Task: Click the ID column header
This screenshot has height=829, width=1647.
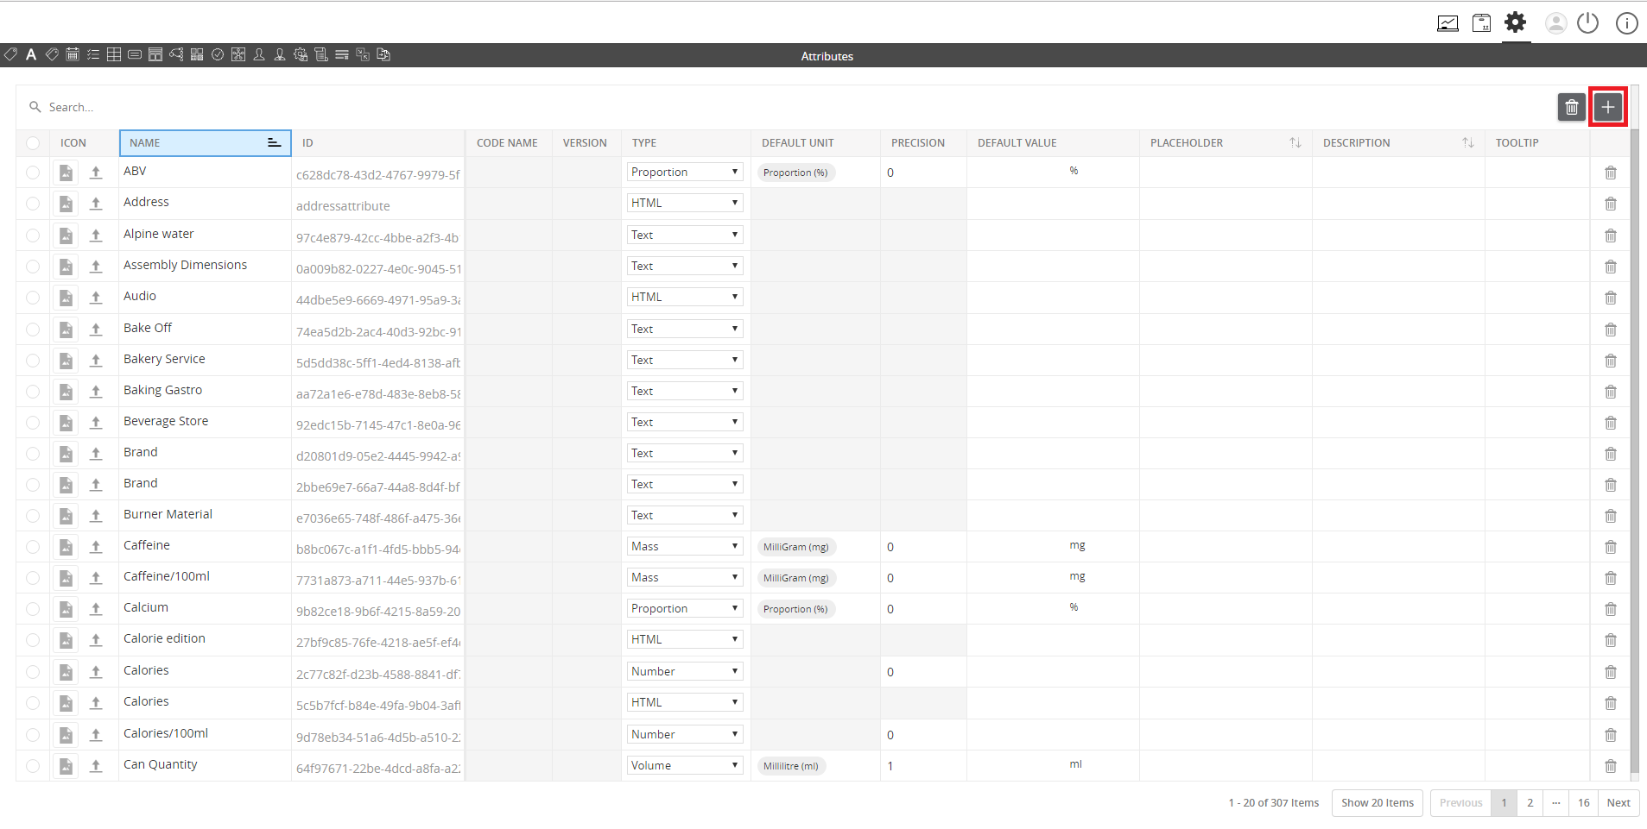Action: [378, 143]
